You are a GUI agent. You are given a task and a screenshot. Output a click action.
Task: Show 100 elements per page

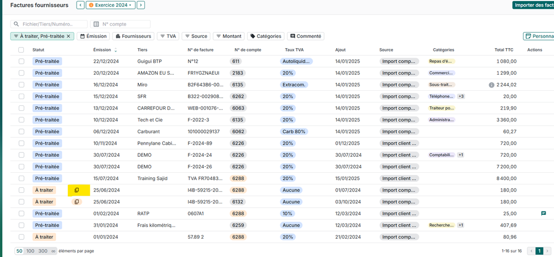point(32,251)
